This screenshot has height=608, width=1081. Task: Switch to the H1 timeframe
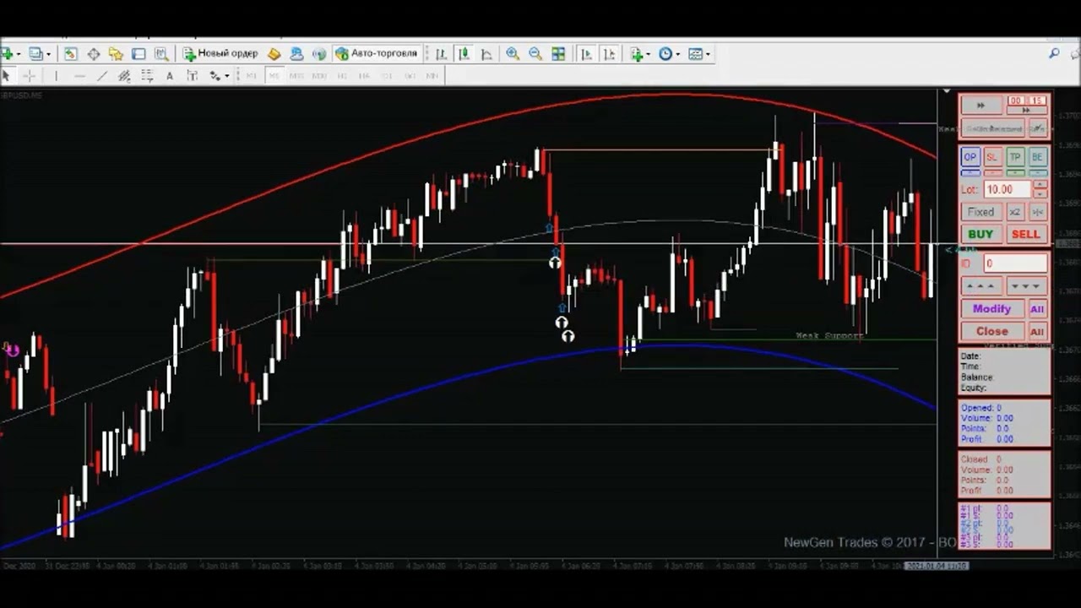pyautogui.click(x=342, y=76)
